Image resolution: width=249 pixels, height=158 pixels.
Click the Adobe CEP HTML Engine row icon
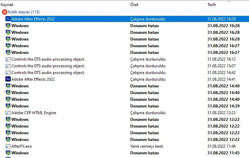coord(8,113)
